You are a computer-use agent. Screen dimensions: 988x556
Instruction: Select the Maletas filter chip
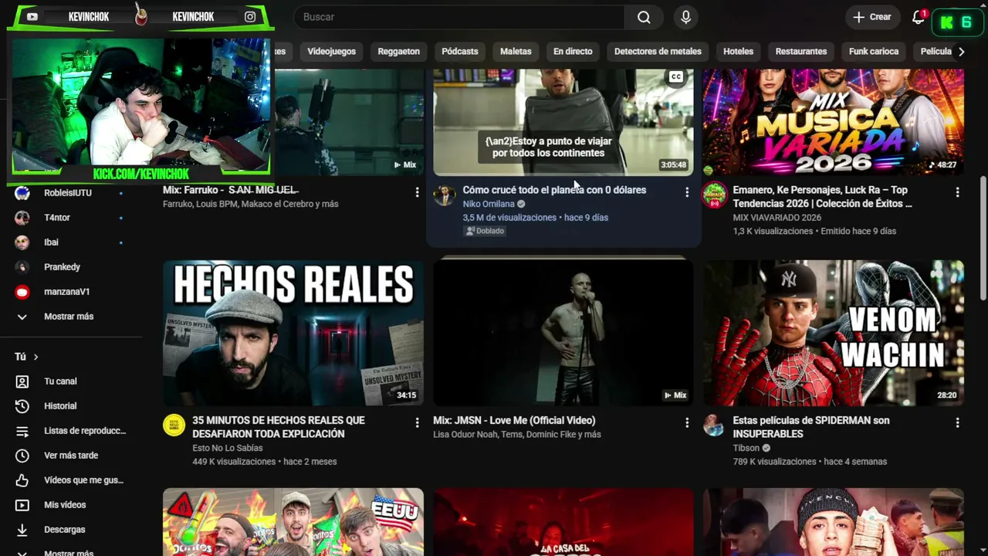[x=516, y=52]
